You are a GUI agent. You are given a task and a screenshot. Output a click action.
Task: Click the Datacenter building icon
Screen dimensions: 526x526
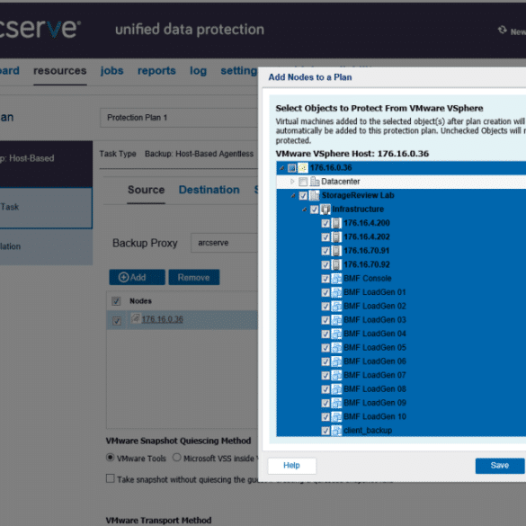click(315, 182)
